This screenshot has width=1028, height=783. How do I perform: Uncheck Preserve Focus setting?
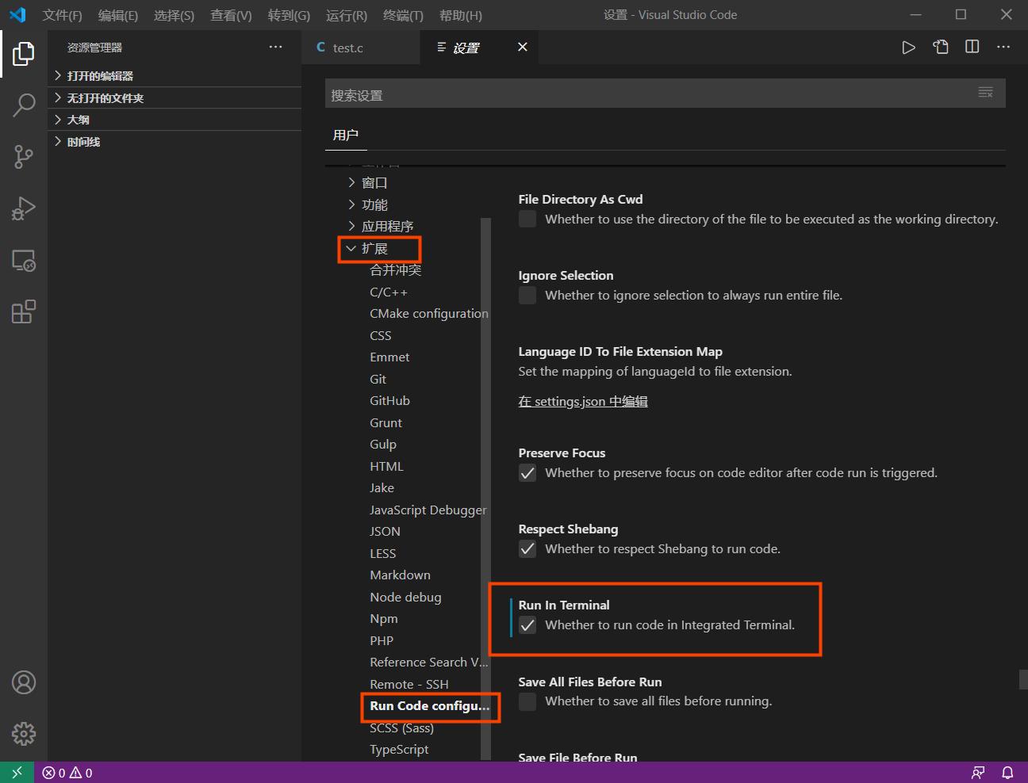[527, 472]
